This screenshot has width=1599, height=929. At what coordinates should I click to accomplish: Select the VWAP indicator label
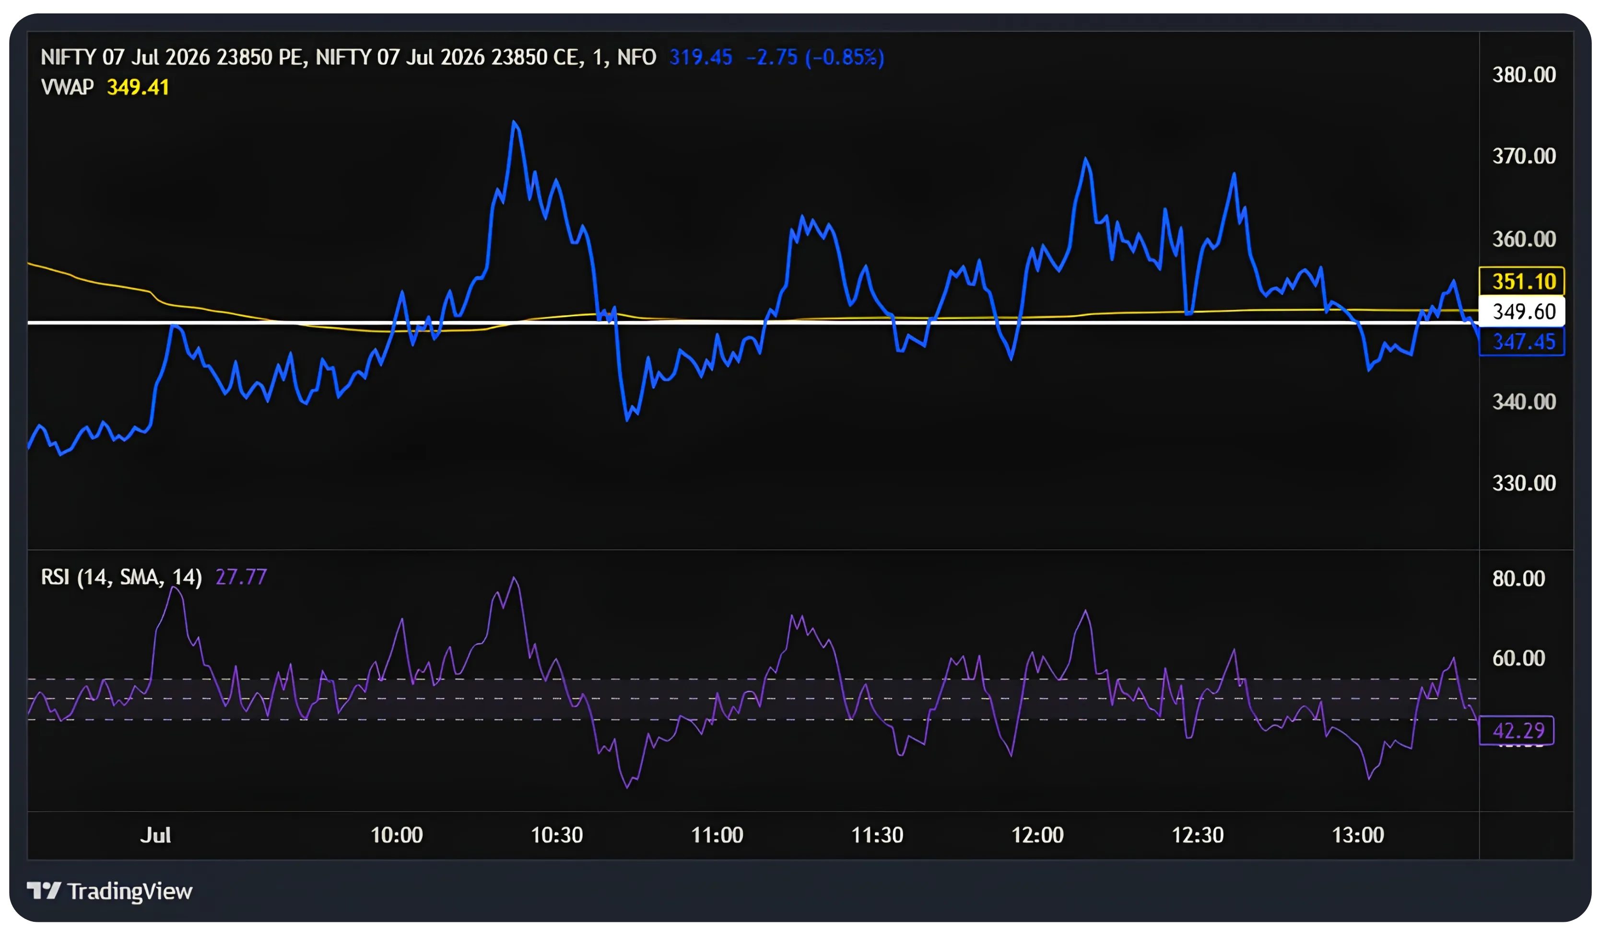(67, 87)
